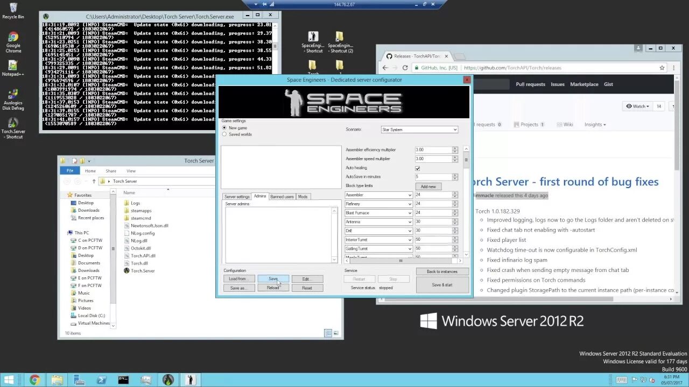Click the Torch.Server shortcut desktop icon

click(13, 129)
